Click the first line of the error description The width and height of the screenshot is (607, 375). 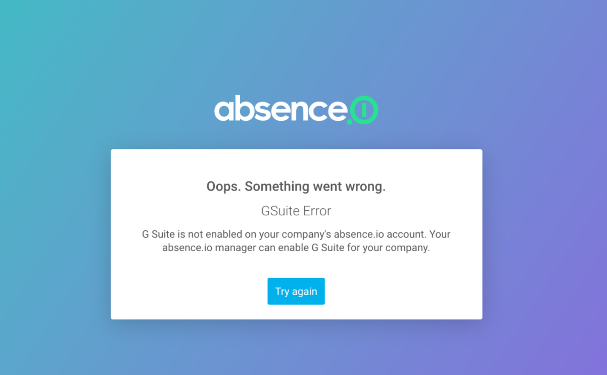[296, 235]
